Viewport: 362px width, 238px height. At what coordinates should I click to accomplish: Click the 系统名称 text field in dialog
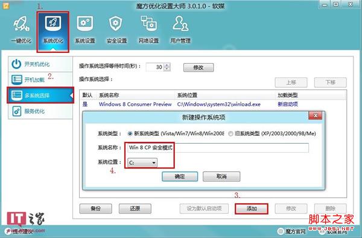click(x=218, y=148)
